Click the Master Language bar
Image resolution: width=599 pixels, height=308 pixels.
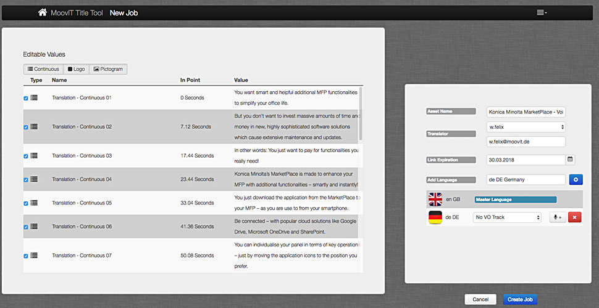tap(516, 200)
